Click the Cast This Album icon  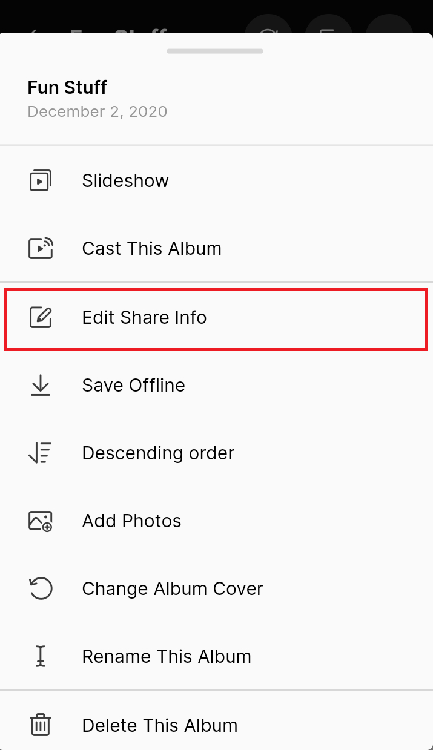41,248
